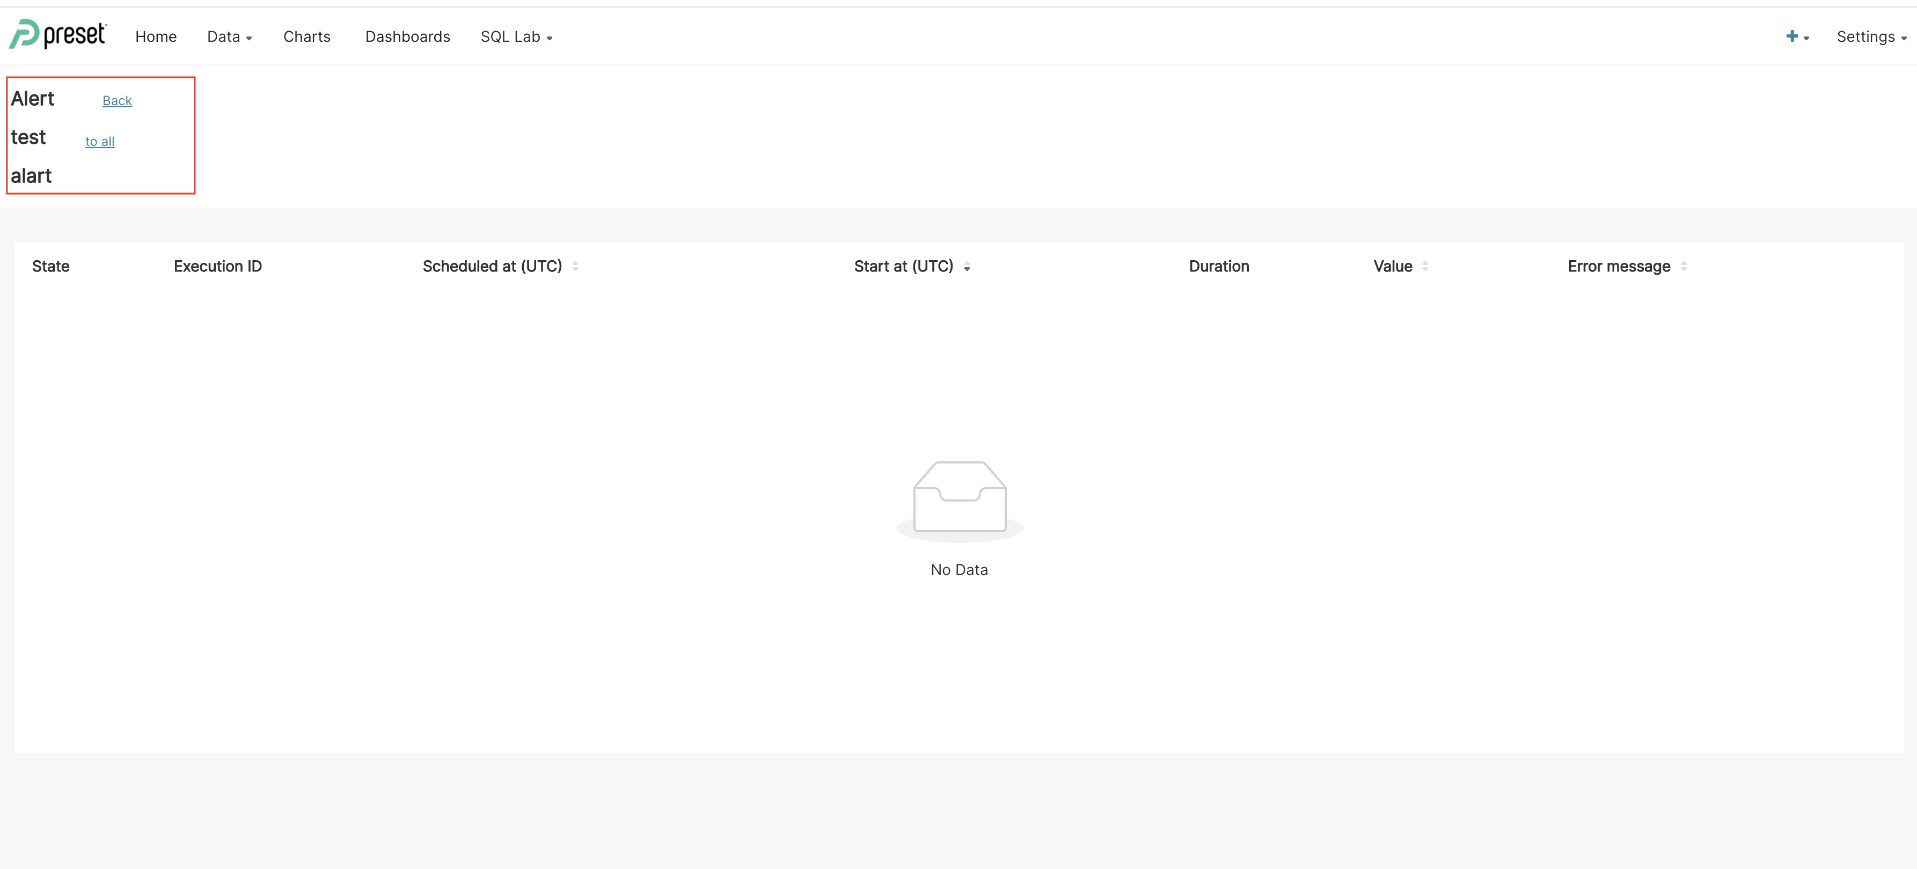1917x869 pixels.
Task: Open the Data dropdown menu
Action: pyautogui.click(x=229, y=37)
